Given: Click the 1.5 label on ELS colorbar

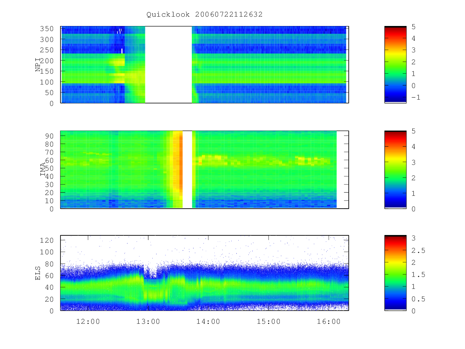Looking at the screenshot, I should [x=418, y=275].
